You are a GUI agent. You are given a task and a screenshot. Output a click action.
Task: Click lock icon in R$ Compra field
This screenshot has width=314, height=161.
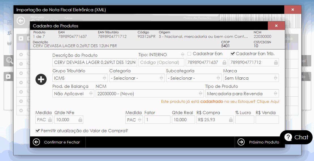231,120
